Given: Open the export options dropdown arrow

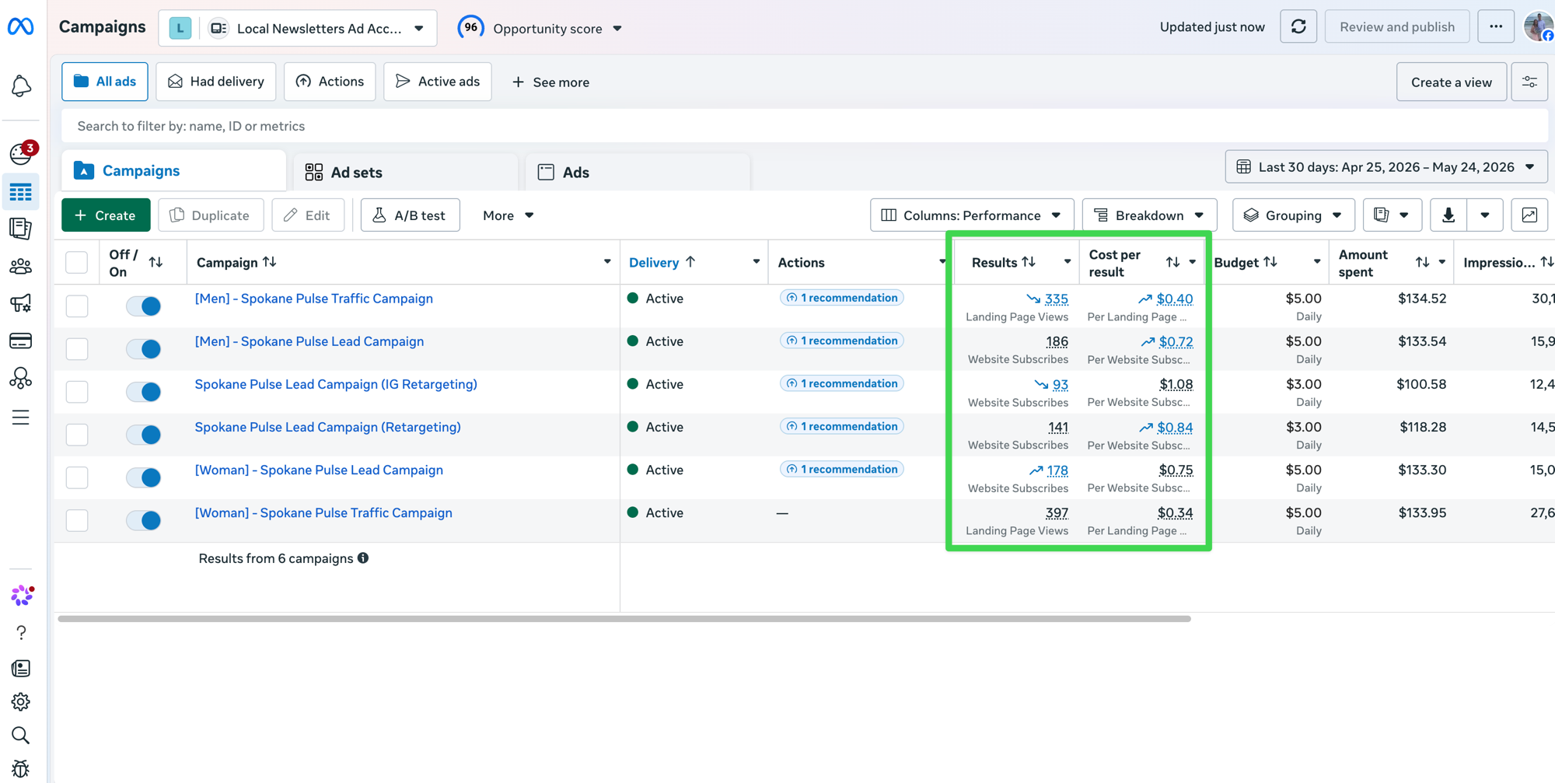Looking at the screenshot, I should pos(1484,215).
